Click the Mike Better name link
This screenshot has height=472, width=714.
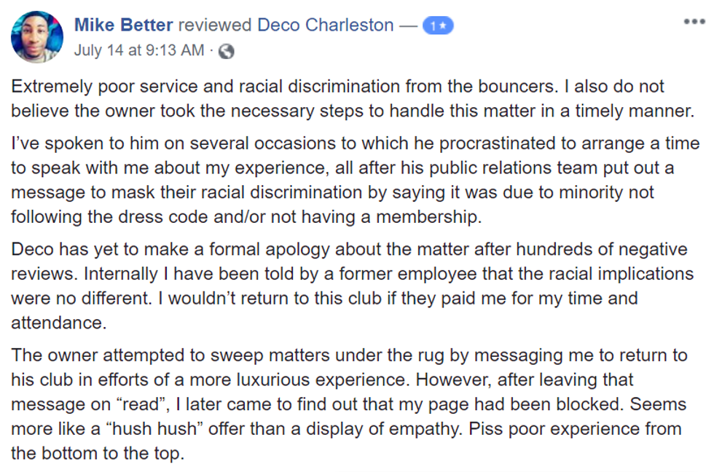pyautogui.click(x=123, y=25)
